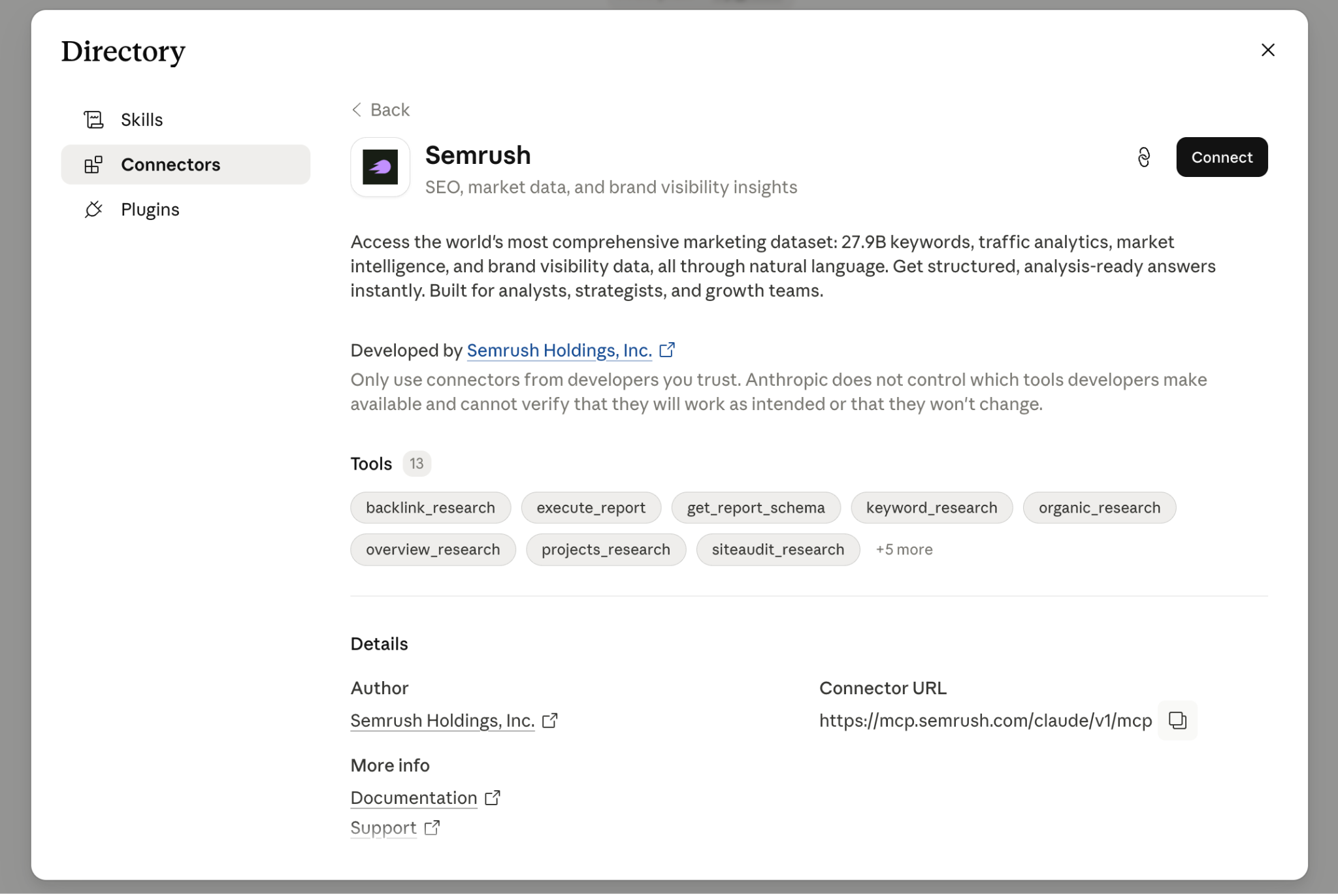The image size is (1338, 894).
Task: Click the Plugins plug icon
Action: coord(93,210)
